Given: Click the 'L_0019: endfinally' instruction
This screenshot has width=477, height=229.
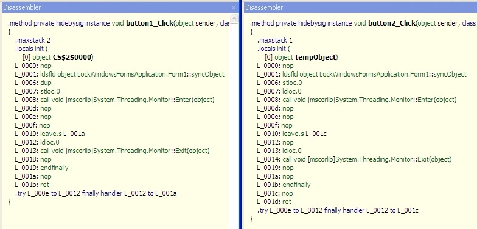Looking at the screenshot, I should (41, 168).
